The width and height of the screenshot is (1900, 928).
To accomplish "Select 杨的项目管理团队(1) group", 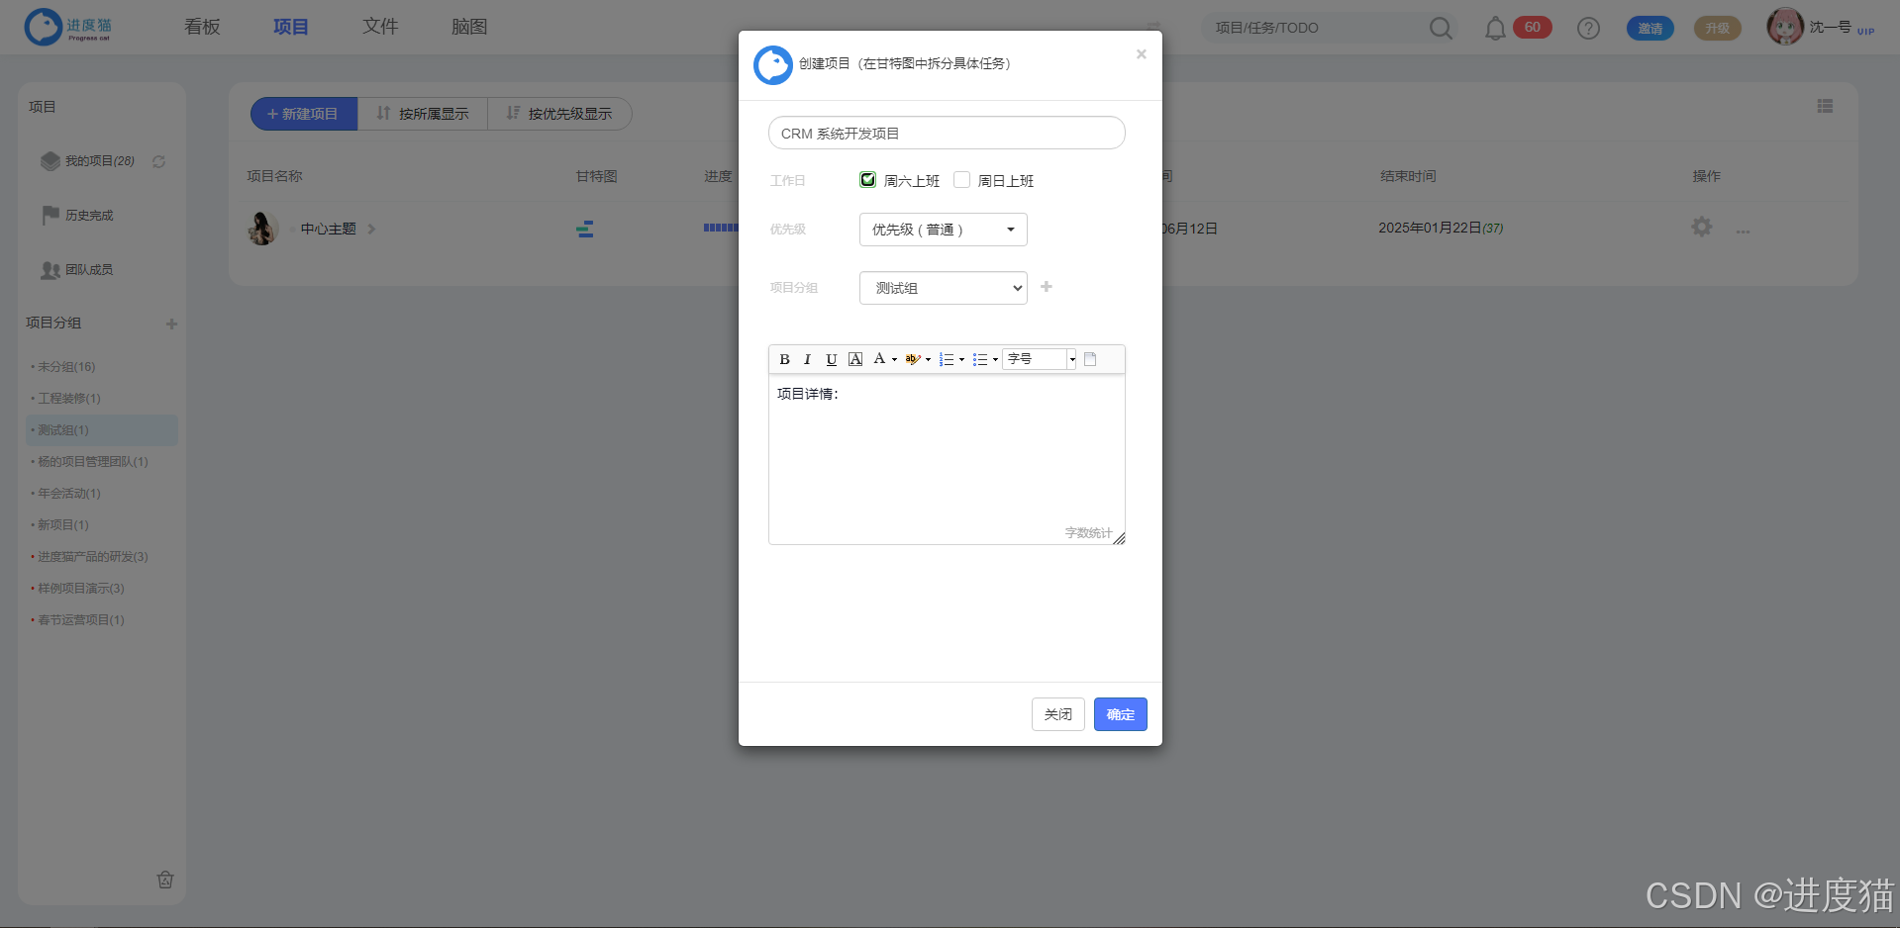I will pyautogui.click(x=92, y=462).
